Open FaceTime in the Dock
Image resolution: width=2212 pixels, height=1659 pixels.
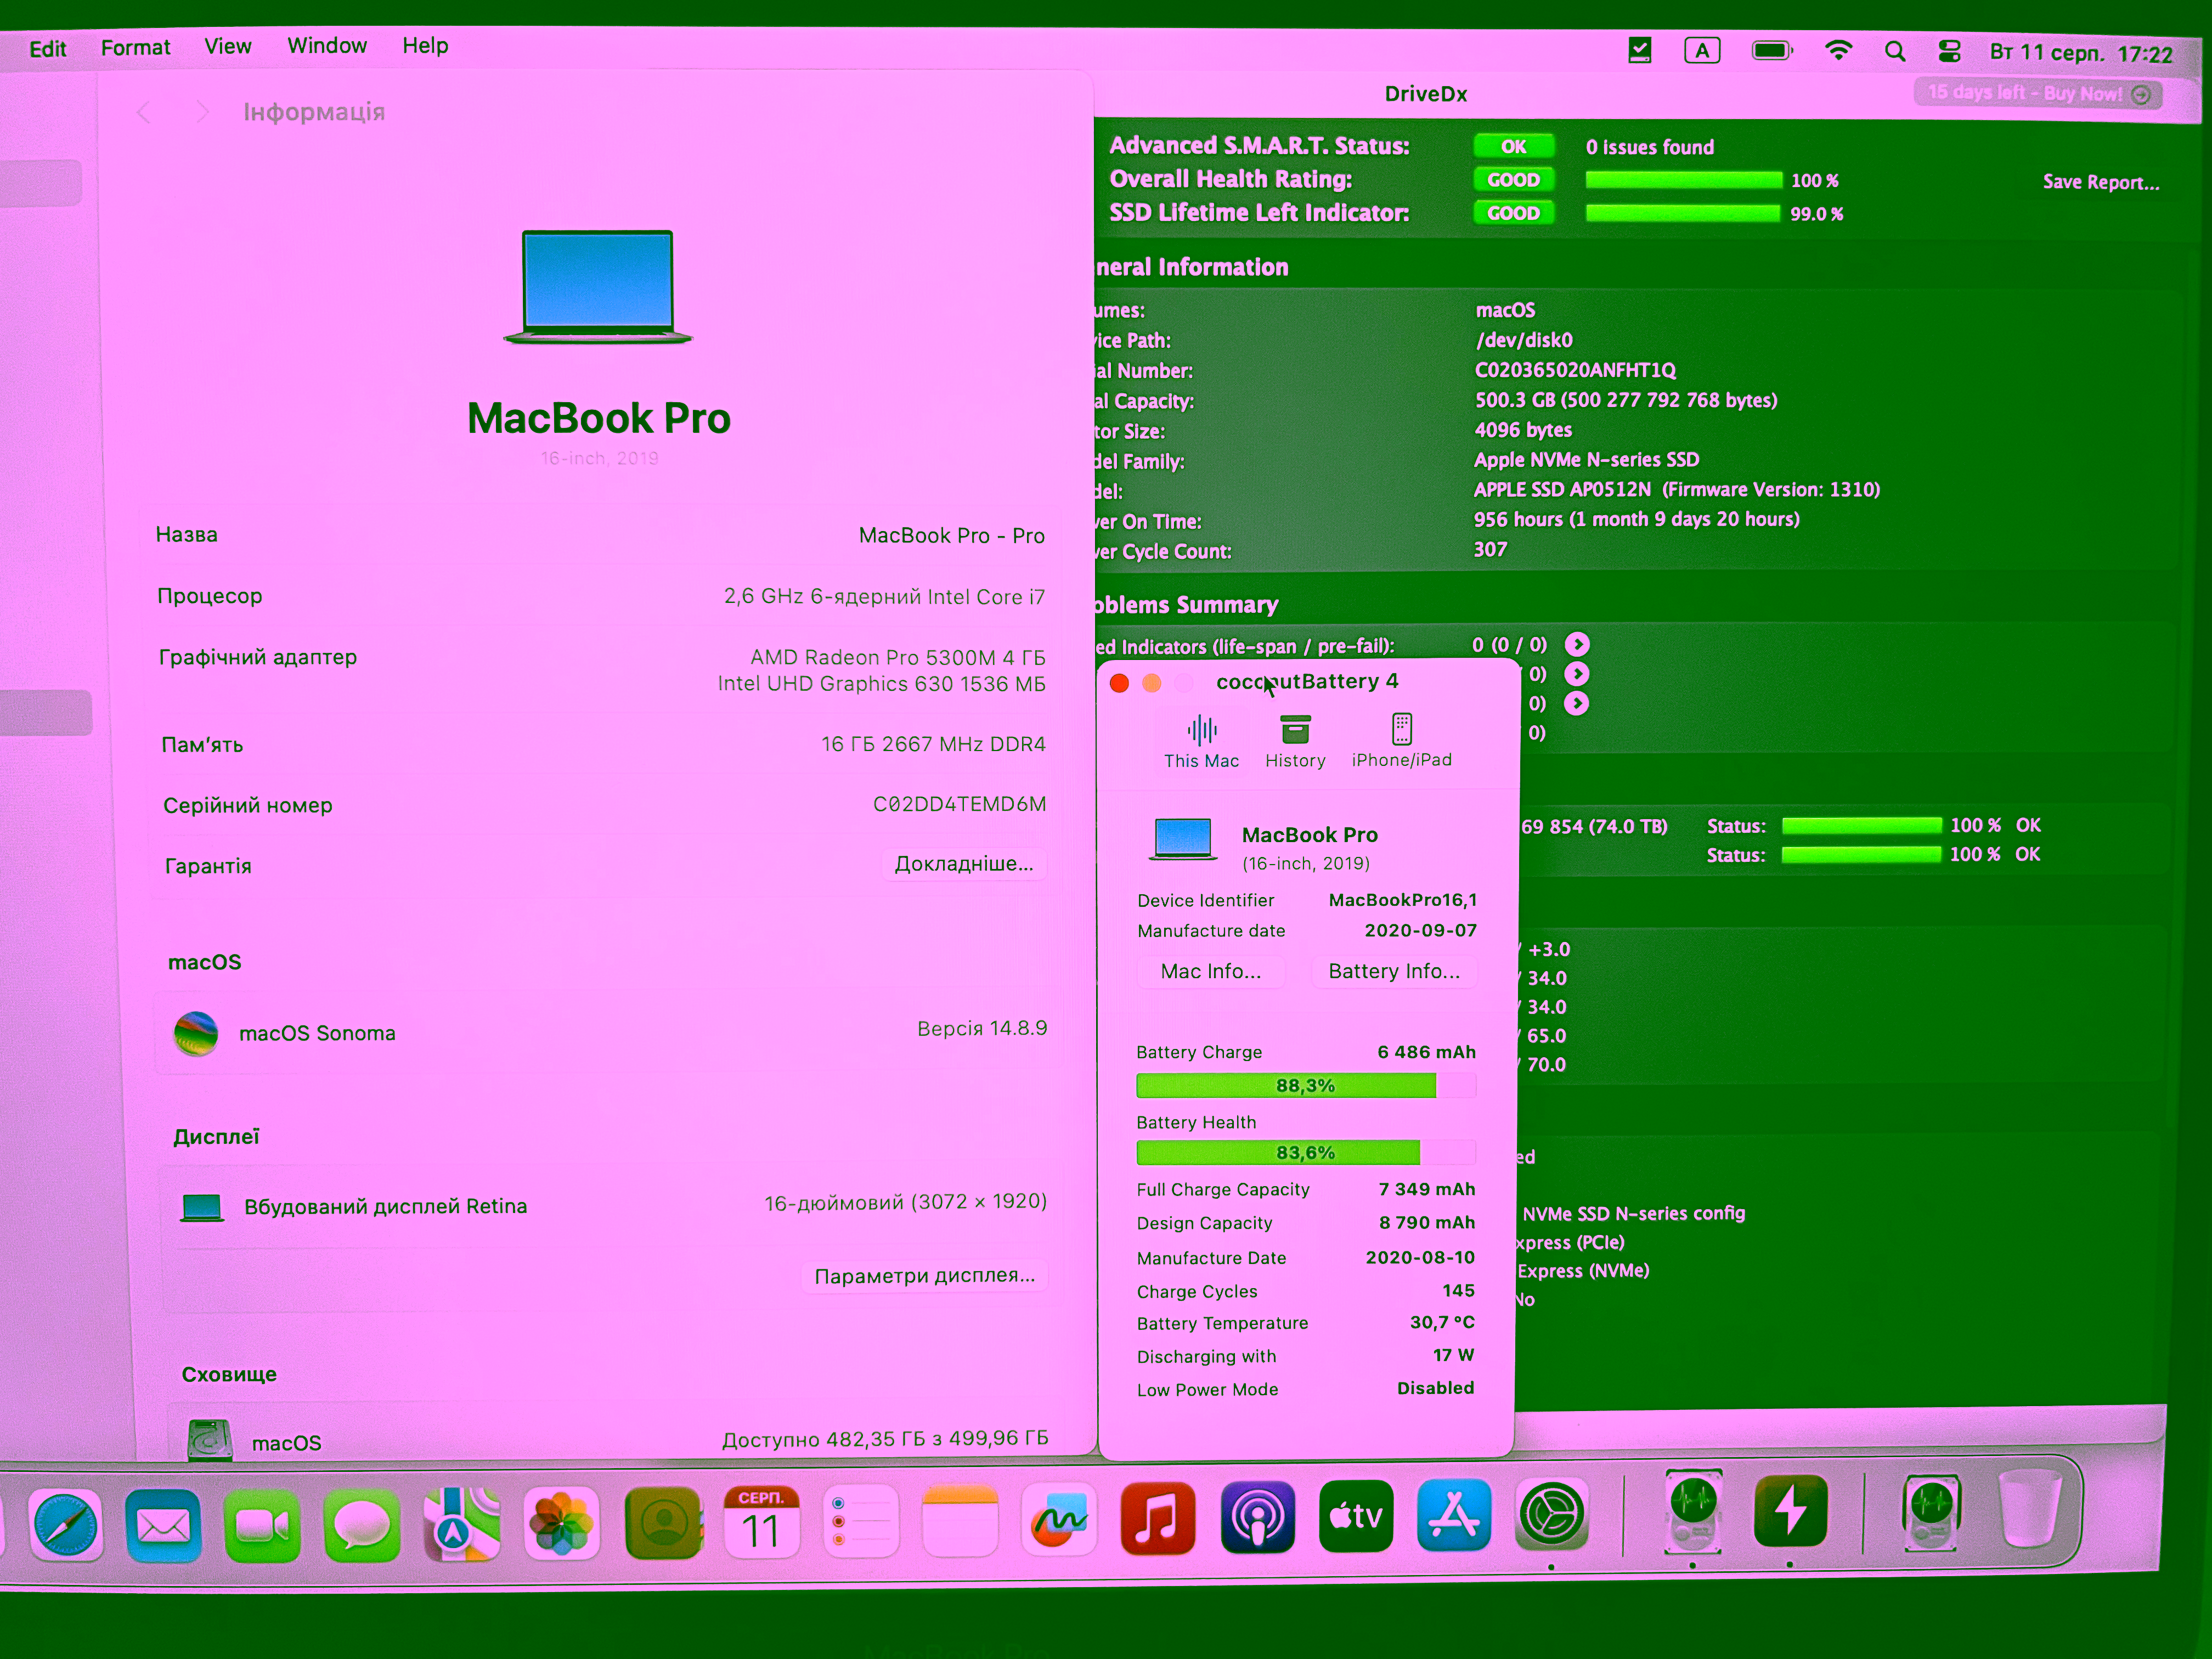[x=262, y=1525]
